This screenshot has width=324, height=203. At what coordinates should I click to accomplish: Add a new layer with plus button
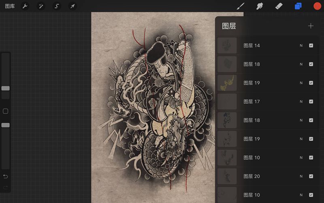pyautogui.click(x=311, y=26)
